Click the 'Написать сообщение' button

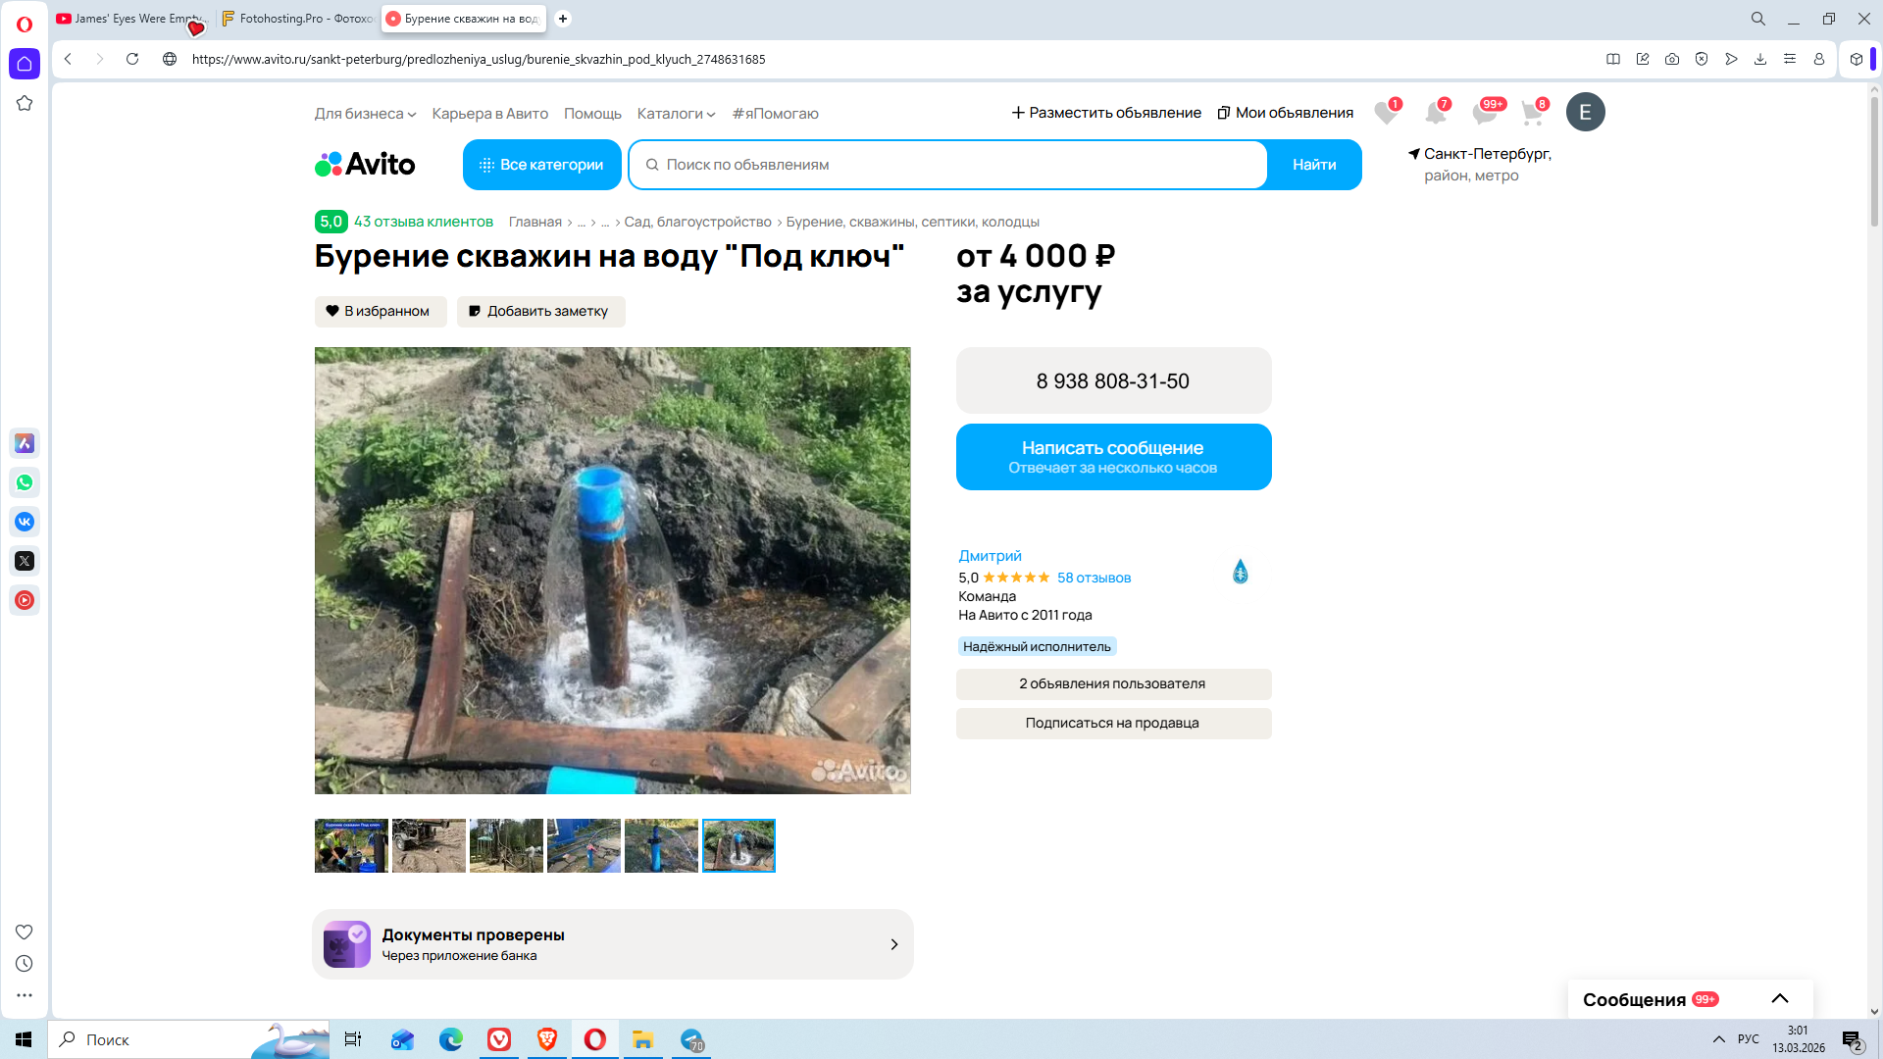pyautogui.click(x=1113, y=457)
